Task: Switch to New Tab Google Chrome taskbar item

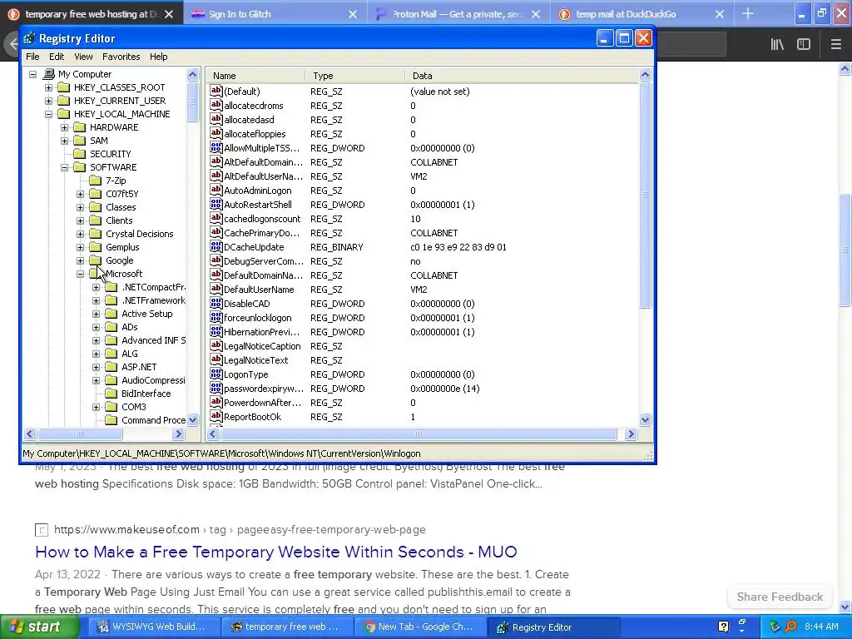Action: [x=419, y=627]
